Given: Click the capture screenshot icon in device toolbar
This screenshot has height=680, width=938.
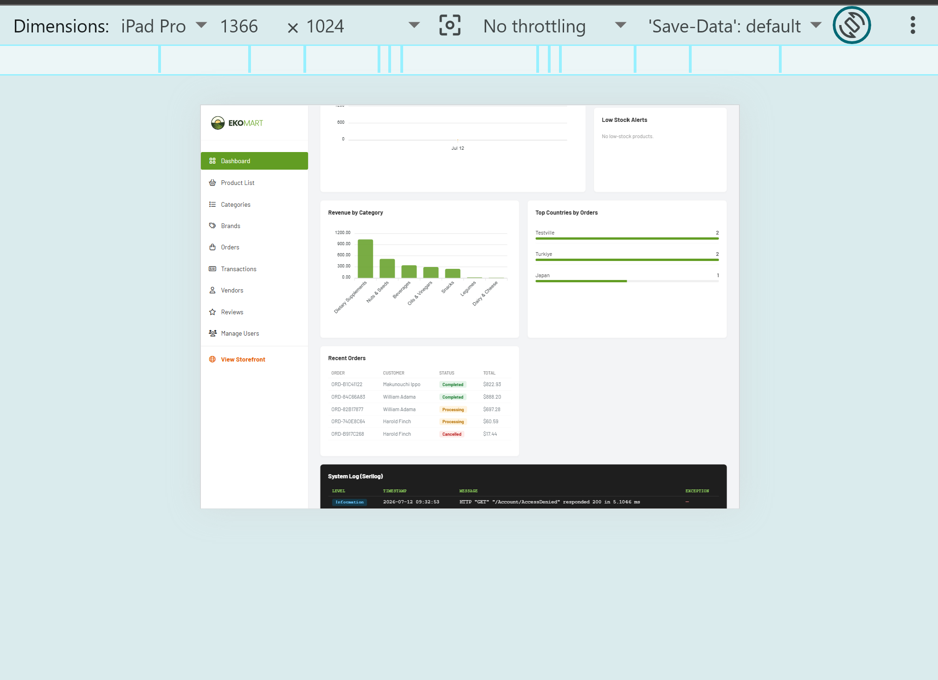Looking at the screenshot, I should [450, 25].
